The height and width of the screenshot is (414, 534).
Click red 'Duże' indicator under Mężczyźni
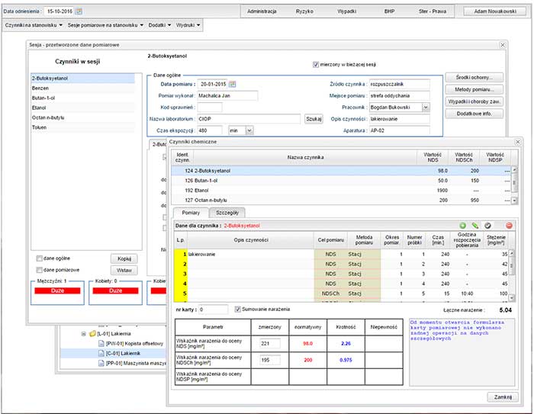[x=57, y=291]
